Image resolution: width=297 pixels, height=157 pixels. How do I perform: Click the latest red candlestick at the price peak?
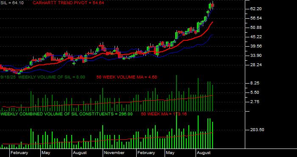pos(213,5)
